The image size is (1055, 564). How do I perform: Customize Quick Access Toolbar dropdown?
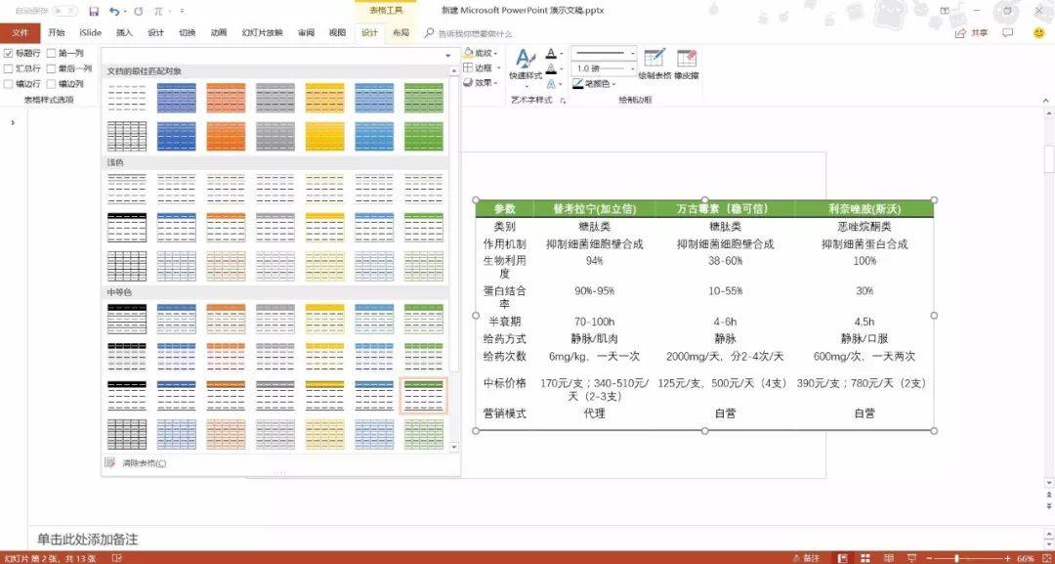point(183,12)
